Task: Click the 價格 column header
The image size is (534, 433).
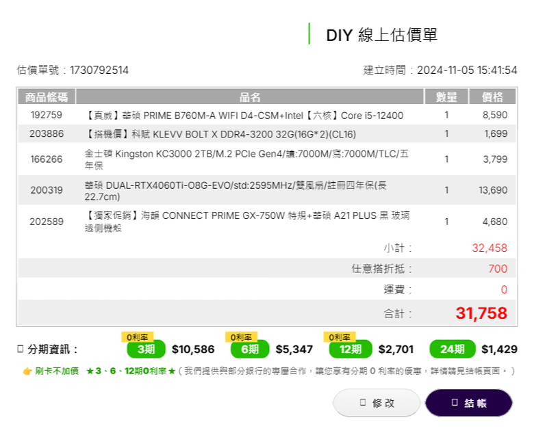Action: (x=492, y=96)
